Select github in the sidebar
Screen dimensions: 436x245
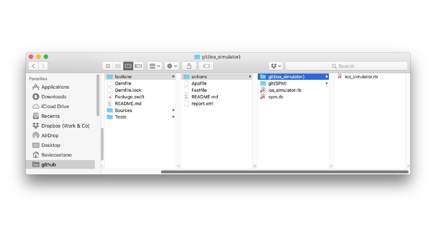(60, 165)
